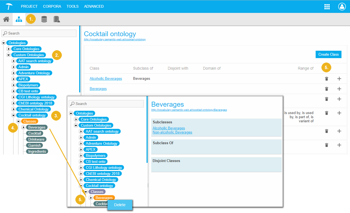Expand the AAT search ontology node
The width and height of the screenshot is (350, 213).
(x=13, y=61)
